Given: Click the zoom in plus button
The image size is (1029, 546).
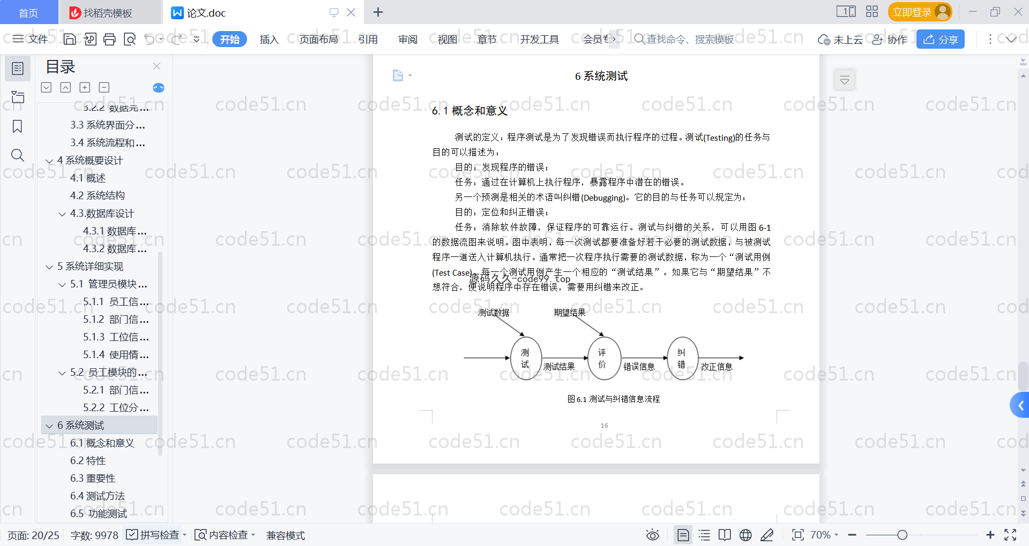Looking at the screenshot, I should click(990, 535).
